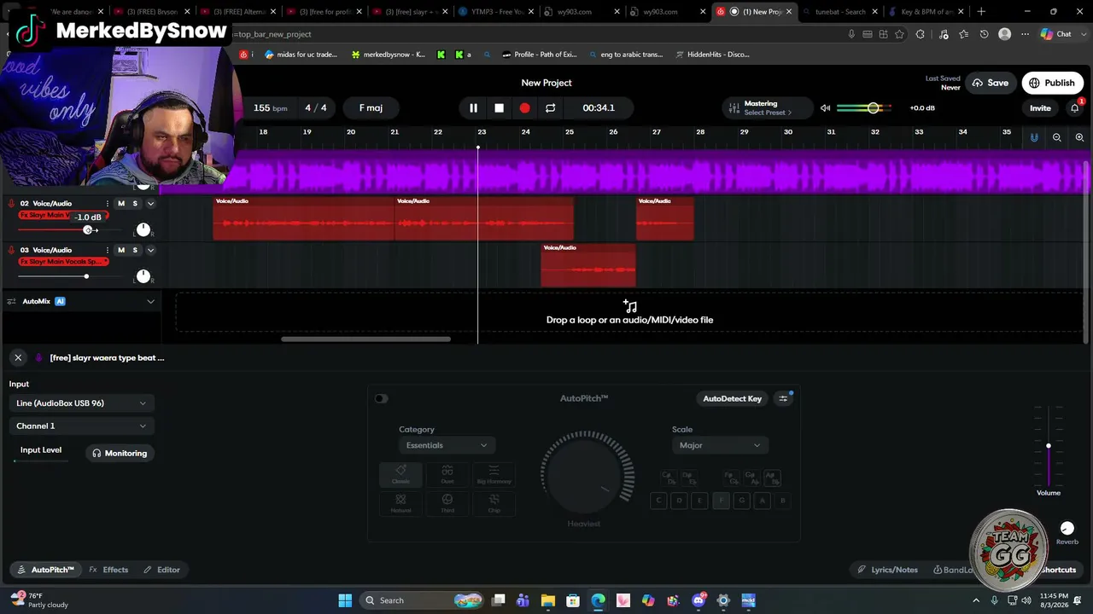Open track 03 three-dot menu
This screenshot has height=614, width=1093.
(108, 251)
